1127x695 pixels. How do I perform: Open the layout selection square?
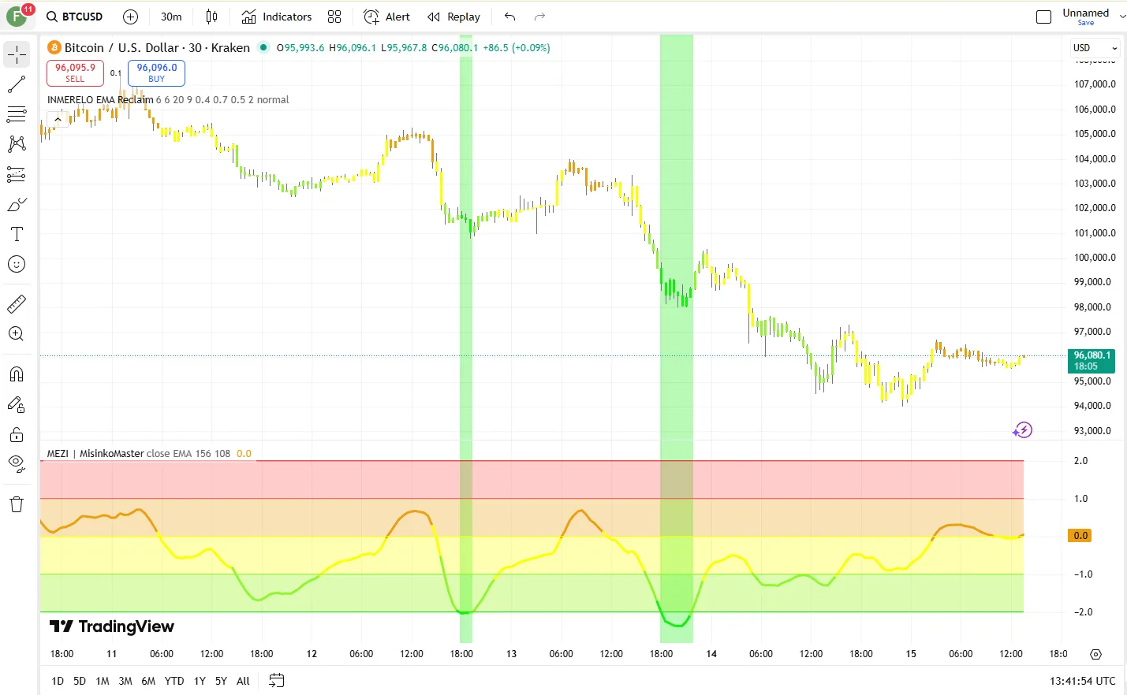1043,17
